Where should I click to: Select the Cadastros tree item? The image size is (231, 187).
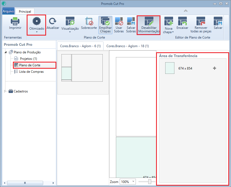tap(21, 91)
